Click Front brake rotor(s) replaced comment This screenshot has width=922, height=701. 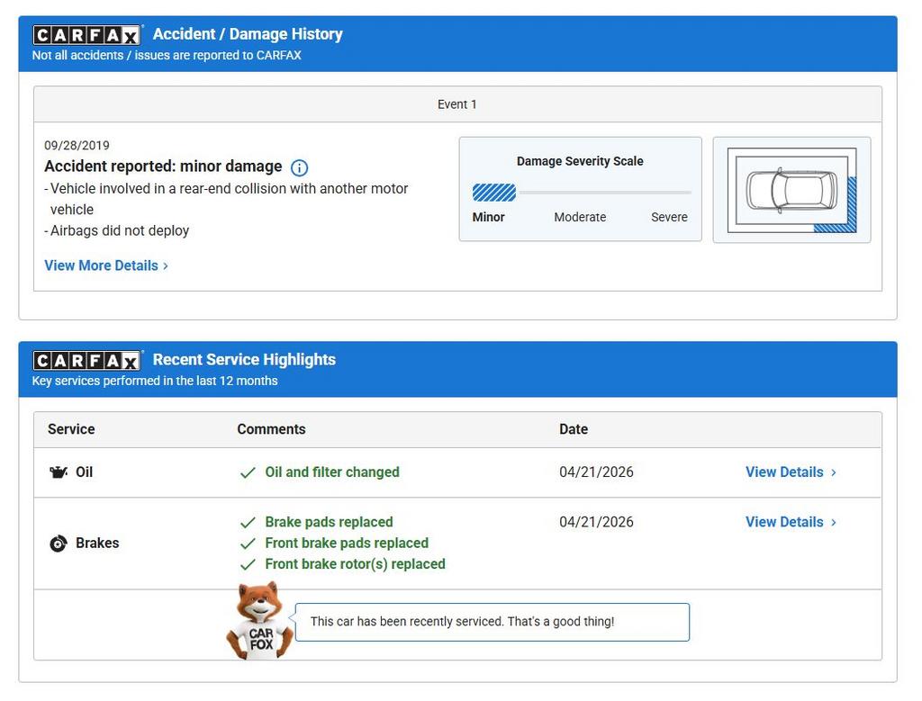355,564
